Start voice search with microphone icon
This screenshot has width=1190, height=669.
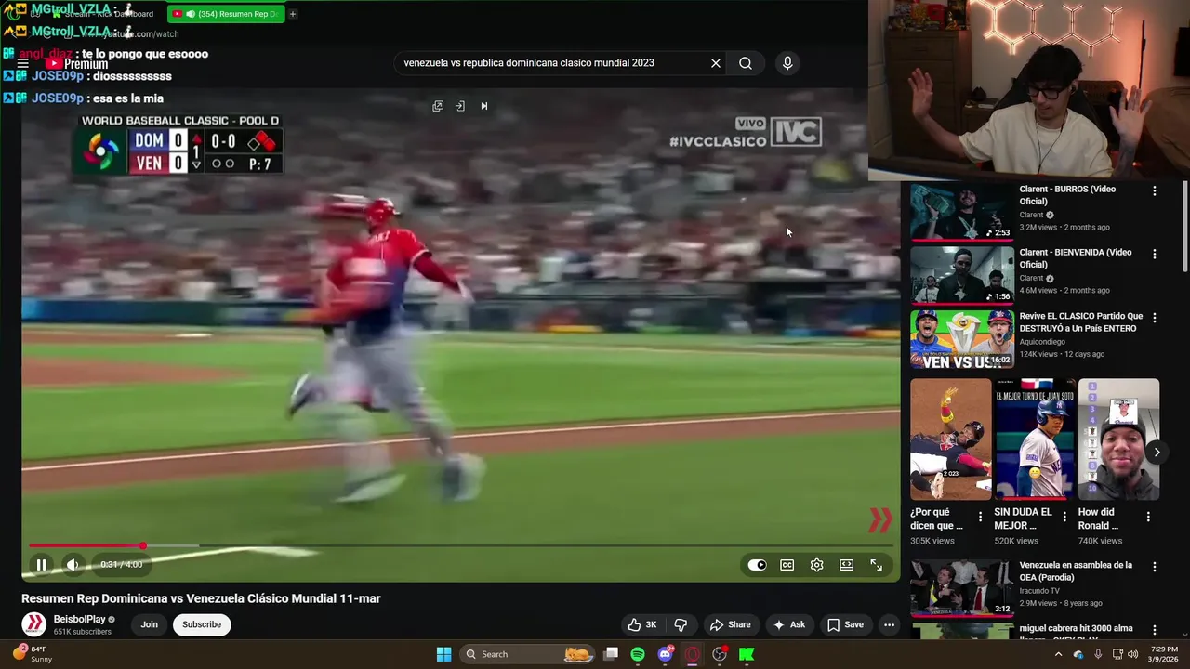coord(787,63)
